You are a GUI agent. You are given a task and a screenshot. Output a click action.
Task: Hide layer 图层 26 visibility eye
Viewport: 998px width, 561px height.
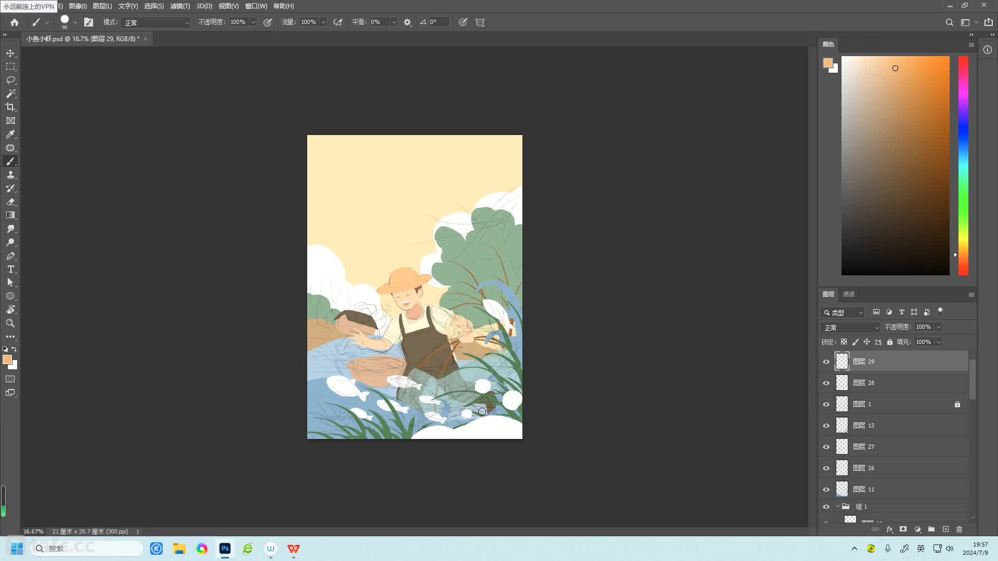pyautogui.click(x=826, y=468)
